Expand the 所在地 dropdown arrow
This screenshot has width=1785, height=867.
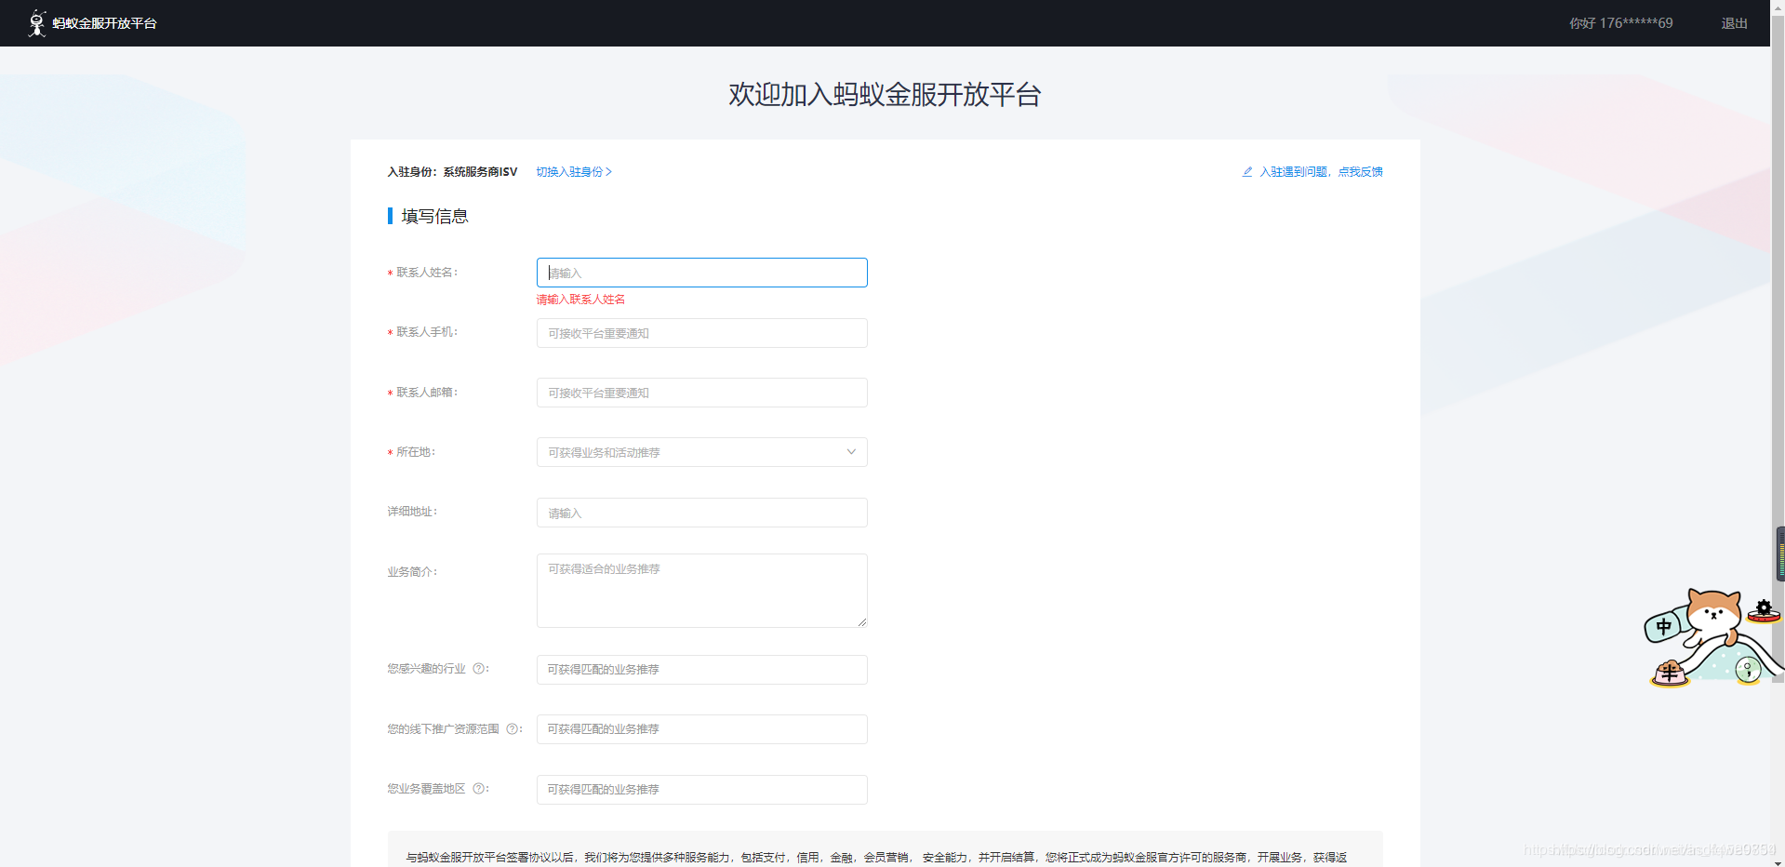851,452
